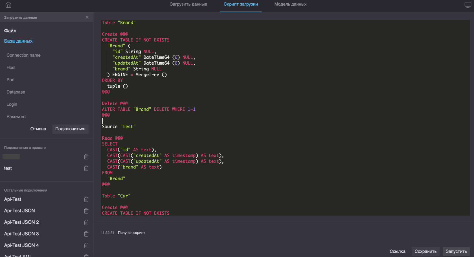Click the Отмена button
The width and height of the screenshot is (474, 257).
38,129
